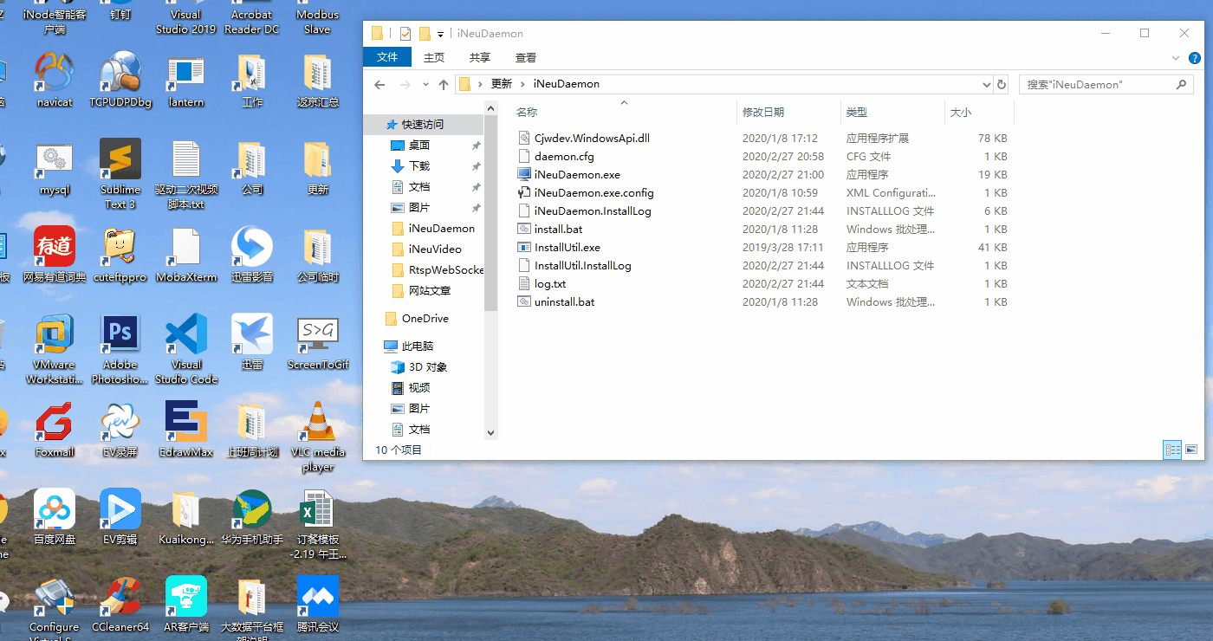Click the Explorer help question mark icon
Screen dimensions: 1213x641
click(x=1195, y=58)
